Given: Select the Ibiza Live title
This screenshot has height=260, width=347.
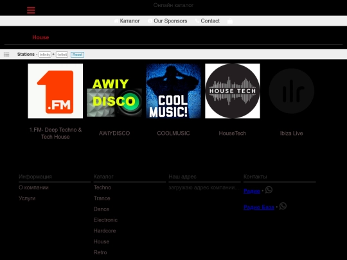Looking at the screenshot, I should point(292,133).
